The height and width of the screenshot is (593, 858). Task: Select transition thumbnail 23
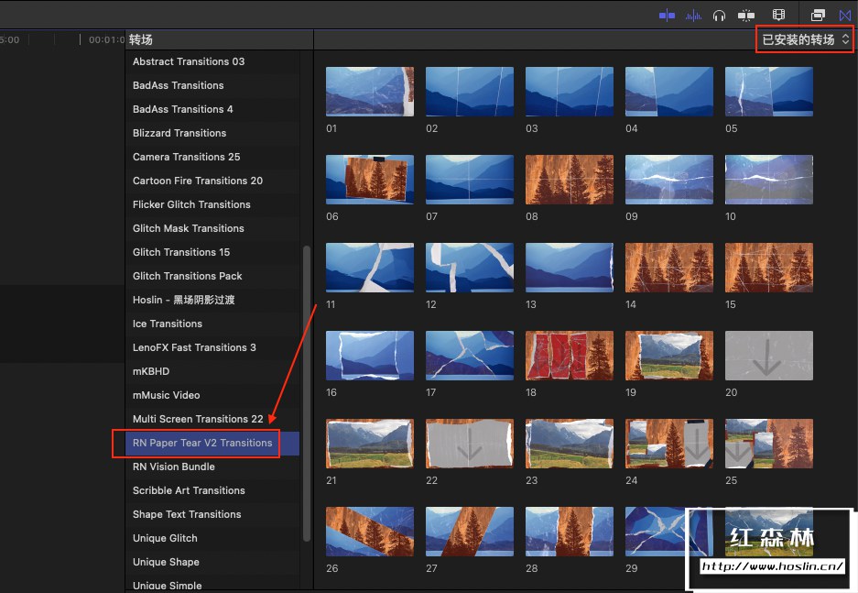tap(569, 443)
